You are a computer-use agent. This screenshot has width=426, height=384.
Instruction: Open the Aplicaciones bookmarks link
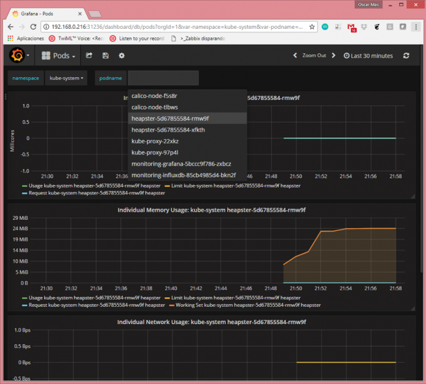26,39
